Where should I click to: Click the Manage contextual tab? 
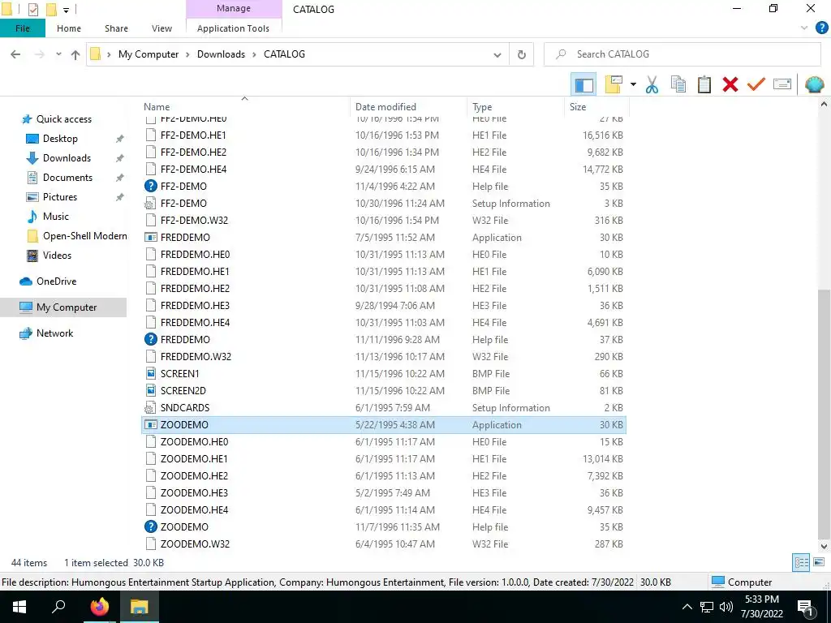click(x=234, y=8)
